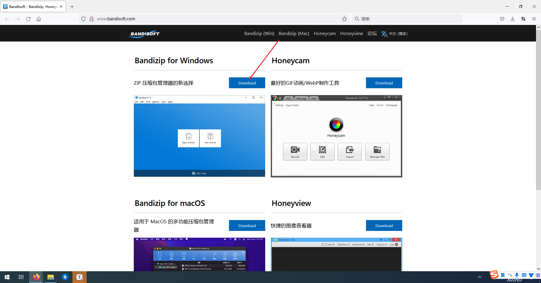Open Bandizip (Win) nav menu

tap(259, 34)
